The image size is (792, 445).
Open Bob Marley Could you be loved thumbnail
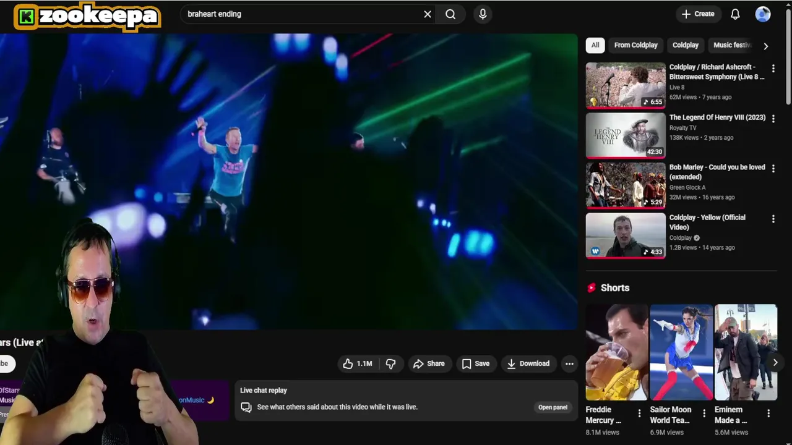click(x=626, y=185)
